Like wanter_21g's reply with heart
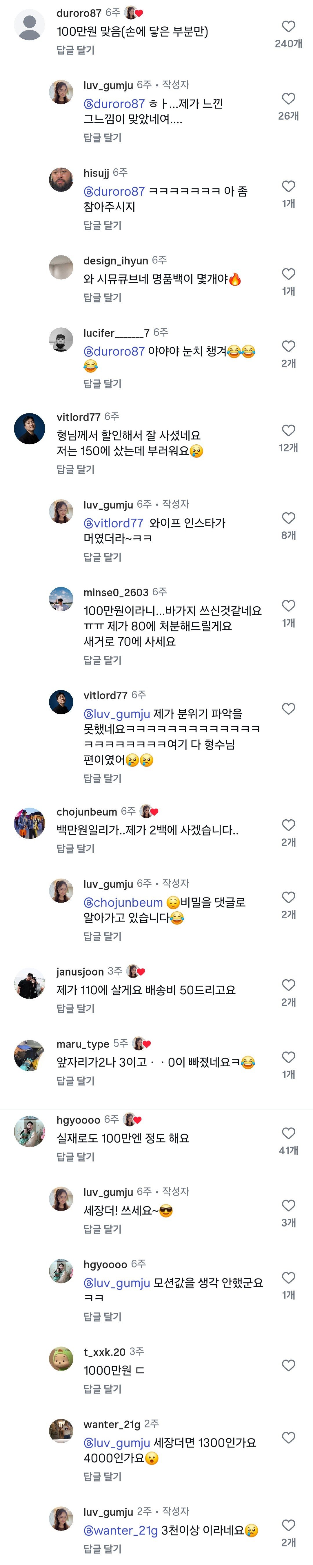 tap(289, 1437)
